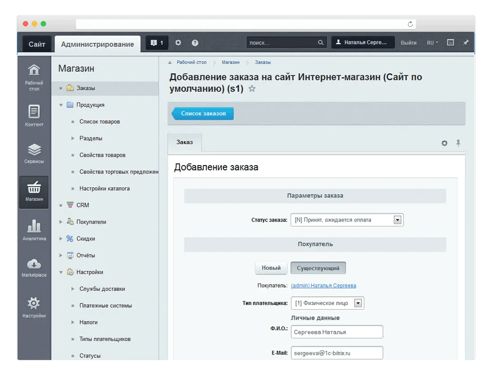The width and height of the screenshot is (492, 378).
Task: Click the E-Mail input field
Action: 337,353
